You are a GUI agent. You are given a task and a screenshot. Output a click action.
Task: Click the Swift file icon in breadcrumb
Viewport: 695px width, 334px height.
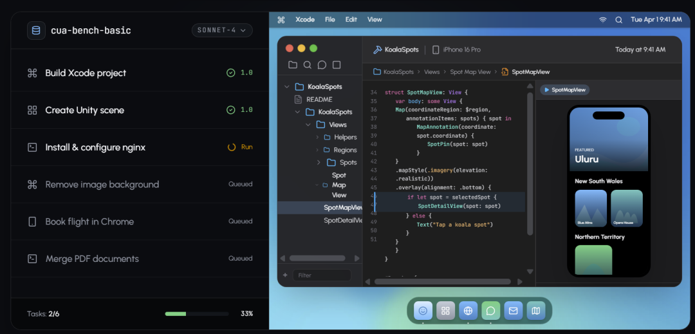pyautogui.click(x=505, y=72)
